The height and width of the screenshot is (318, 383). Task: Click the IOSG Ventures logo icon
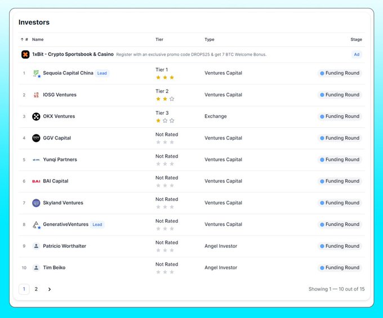(x=36, y=95)
